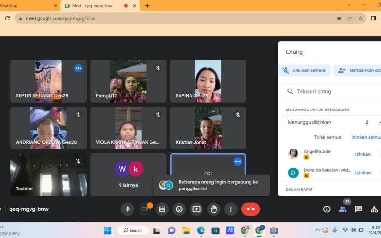
Task: Open more options in call controls
Action: pyautogui.click(x=231, y=209)
